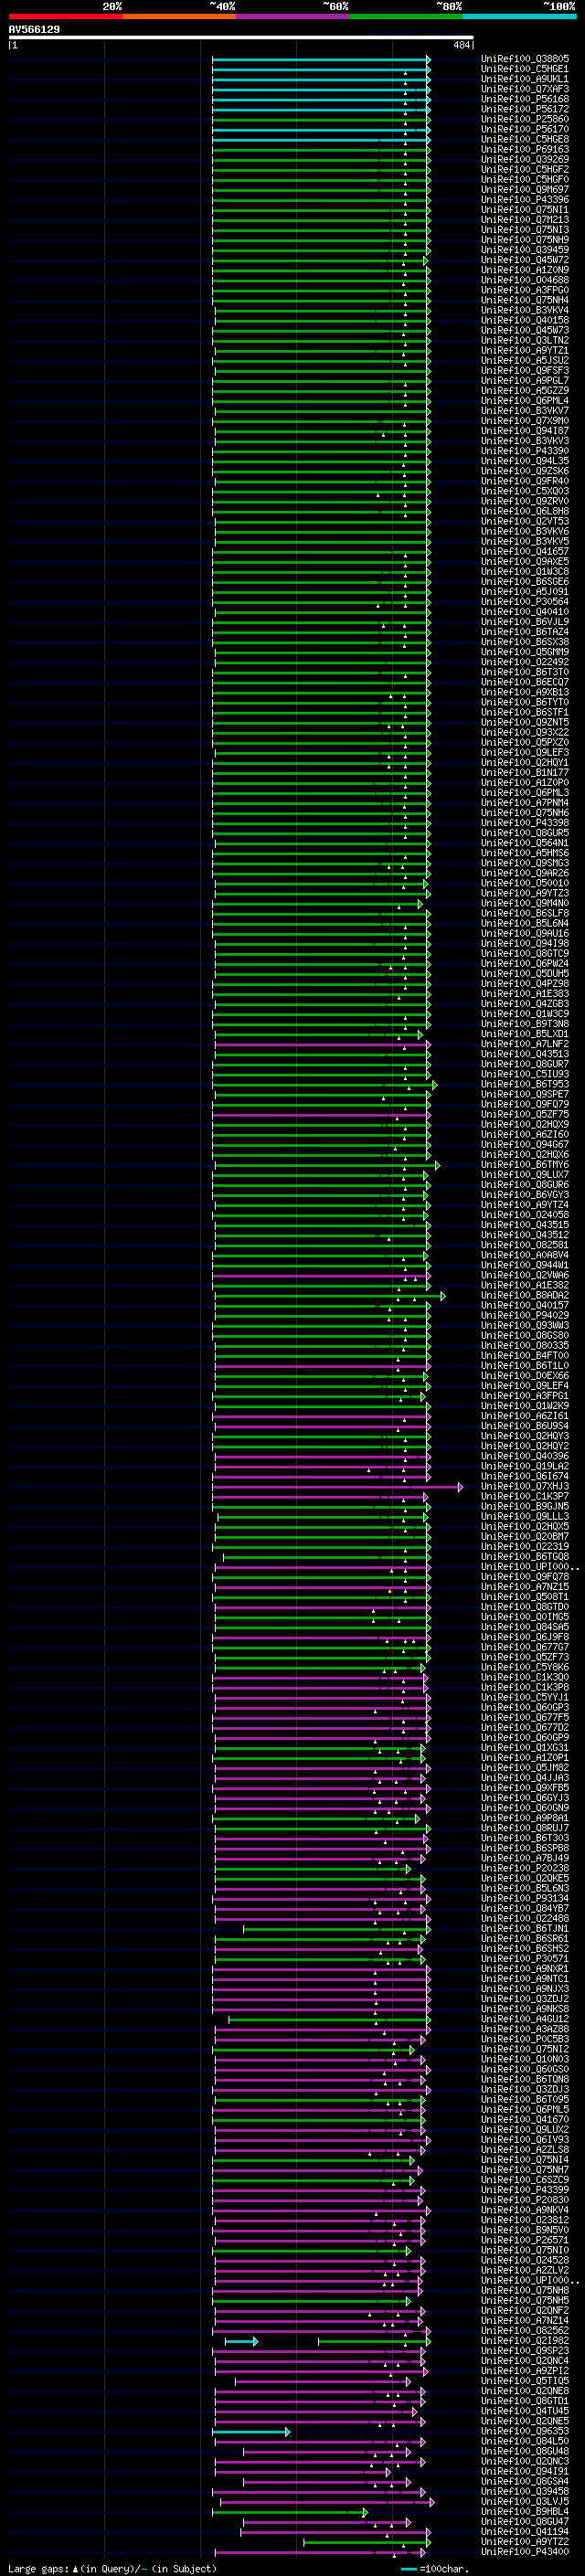Screen dimensions: 585x2576
Task: Select hit UniRef100_B4FT00
Action: tap(525, 1355)
